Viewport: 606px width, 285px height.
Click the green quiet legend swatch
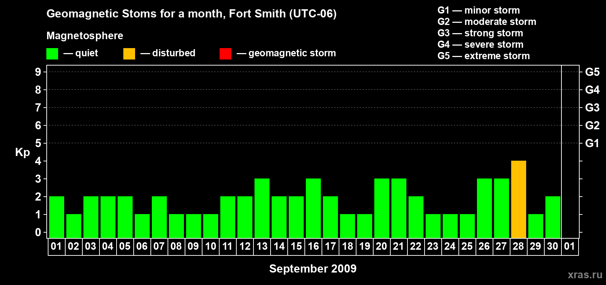(x=52, y=54)
